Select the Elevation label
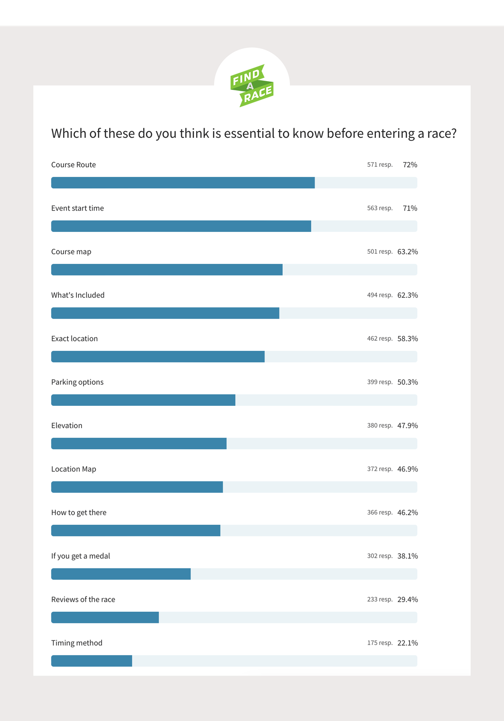Image resolution: width=504 pixels, height=721 pixels. point(67,426)
